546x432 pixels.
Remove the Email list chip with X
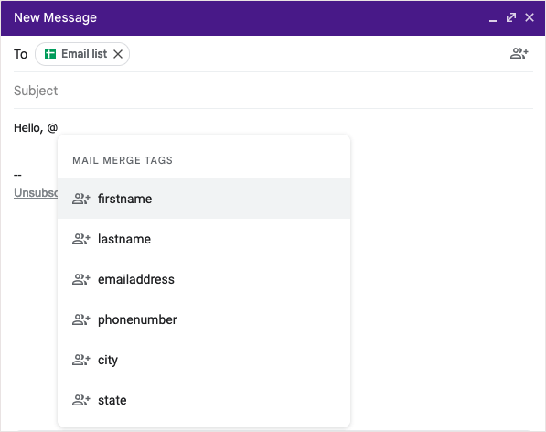click(118, 54)
